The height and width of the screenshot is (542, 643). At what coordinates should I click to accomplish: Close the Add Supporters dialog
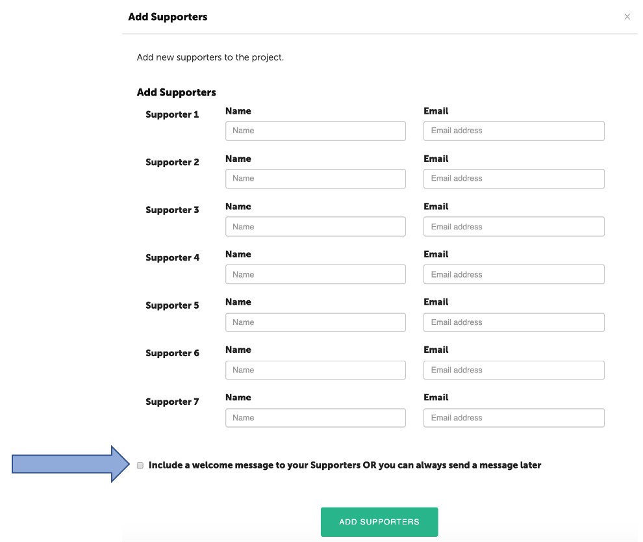click(x=627, y=17)
